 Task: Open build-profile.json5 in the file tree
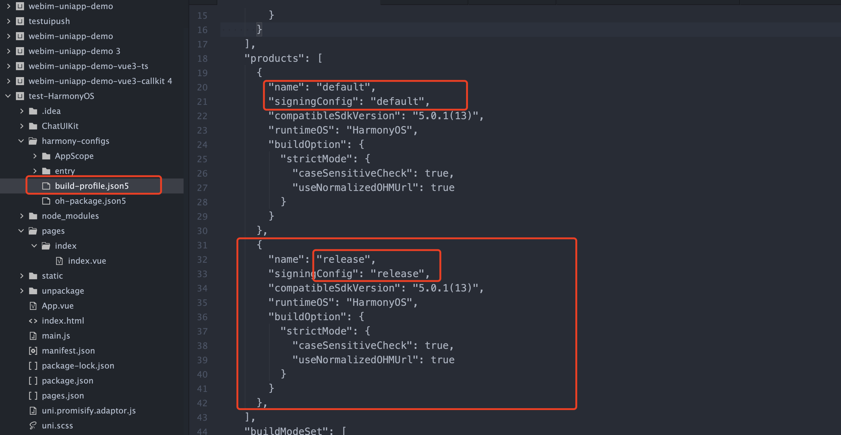(92, 186)
